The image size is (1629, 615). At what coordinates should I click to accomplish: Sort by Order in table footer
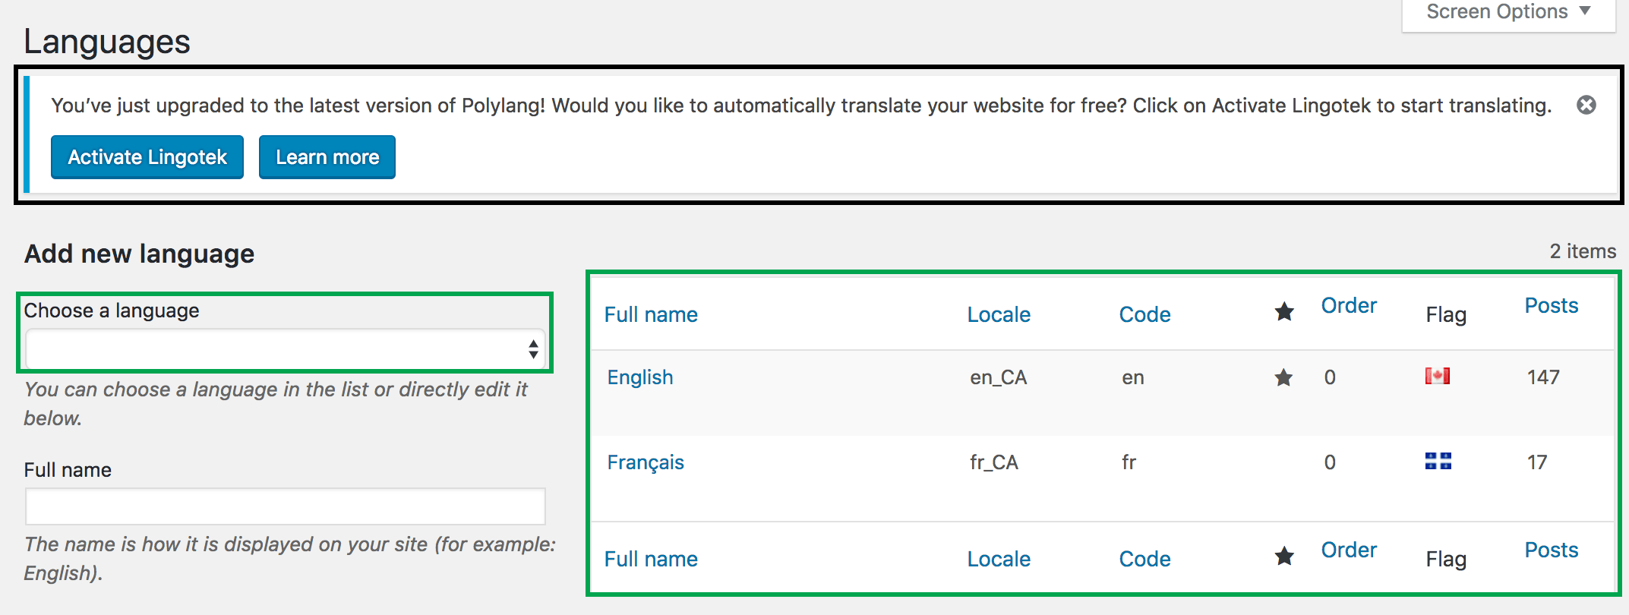(1349, 550)
